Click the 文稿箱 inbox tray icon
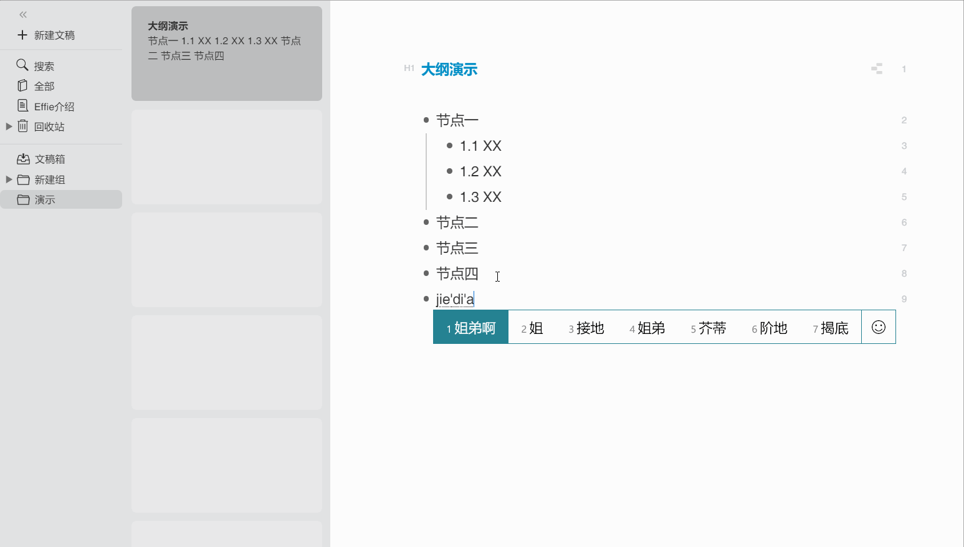964x547 pixels. point(23,159)
